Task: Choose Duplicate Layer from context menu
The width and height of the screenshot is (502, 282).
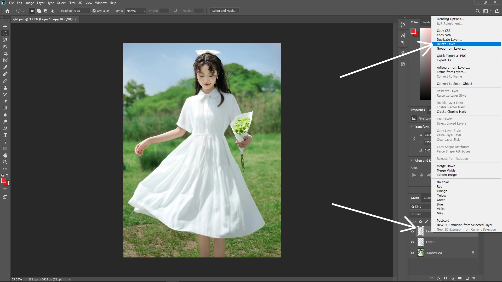Action: tap(449, 39)
